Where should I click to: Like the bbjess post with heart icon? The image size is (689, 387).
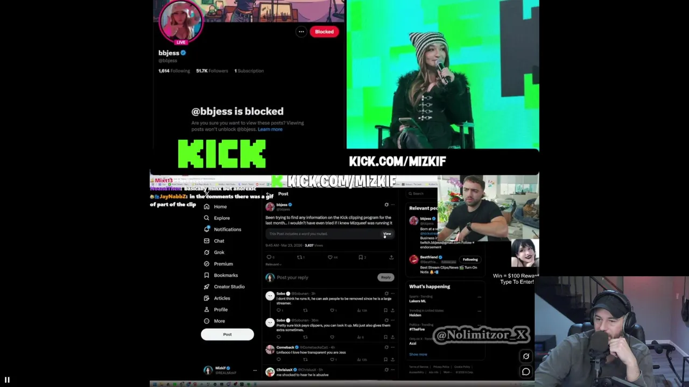coord(330,257)
